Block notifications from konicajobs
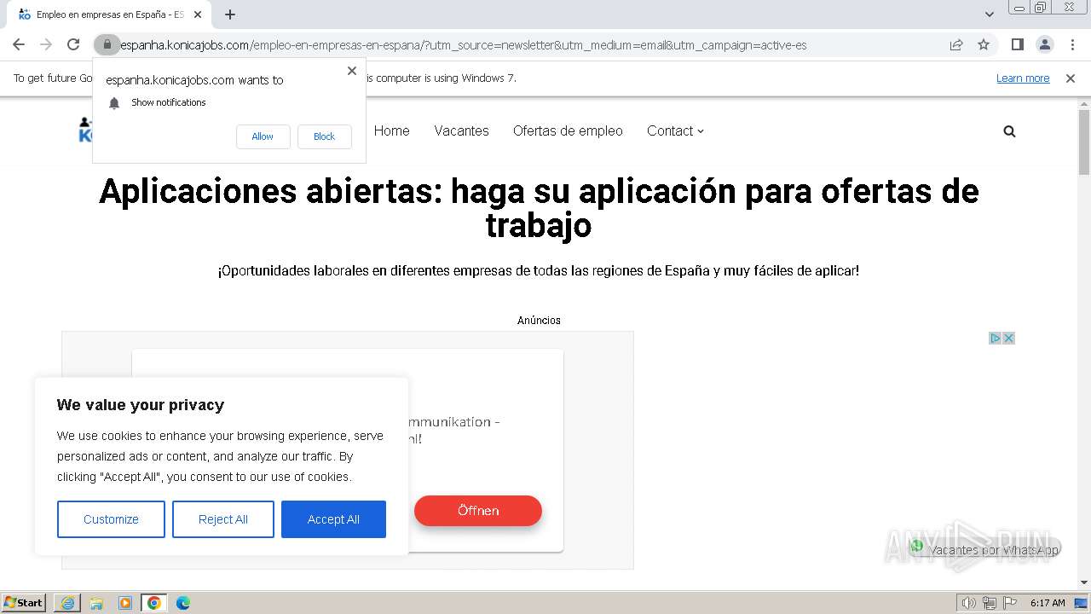1091x614 pixels. click(324, 136)
